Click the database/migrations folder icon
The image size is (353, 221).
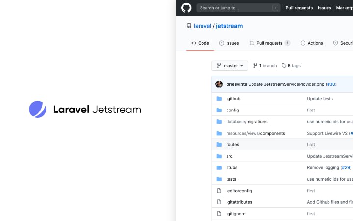[x=219, y=122]
